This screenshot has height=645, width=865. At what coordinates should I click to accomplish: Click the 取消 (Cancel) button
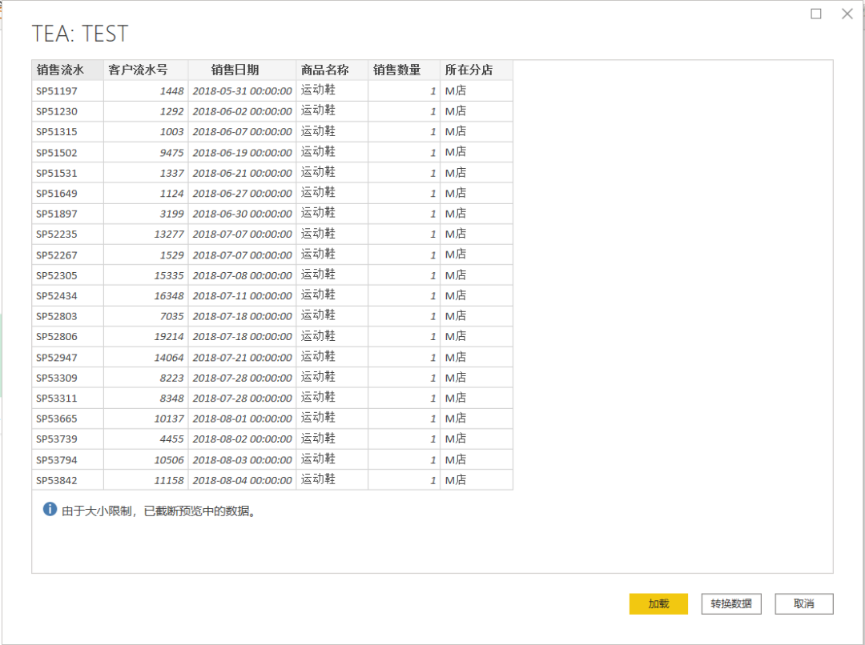[804, 603]
